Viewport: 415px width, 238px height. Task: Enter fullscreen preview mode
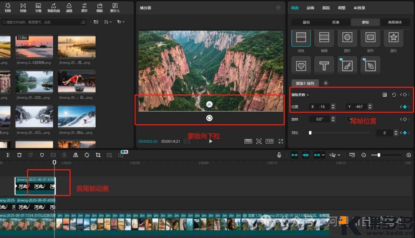tap(281, 141)
